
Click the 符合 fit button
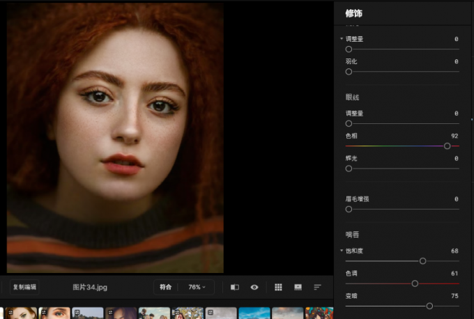pos(165,287)
